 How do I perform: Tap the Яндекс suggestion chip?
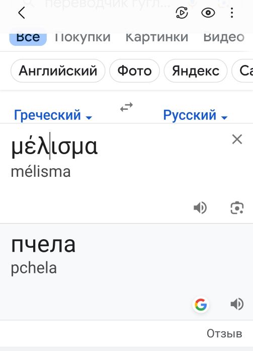pyautogui.click(x=196, y=71)
